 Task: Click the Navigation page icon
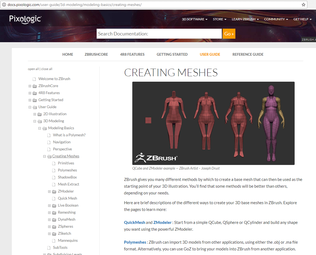point(49,143)
